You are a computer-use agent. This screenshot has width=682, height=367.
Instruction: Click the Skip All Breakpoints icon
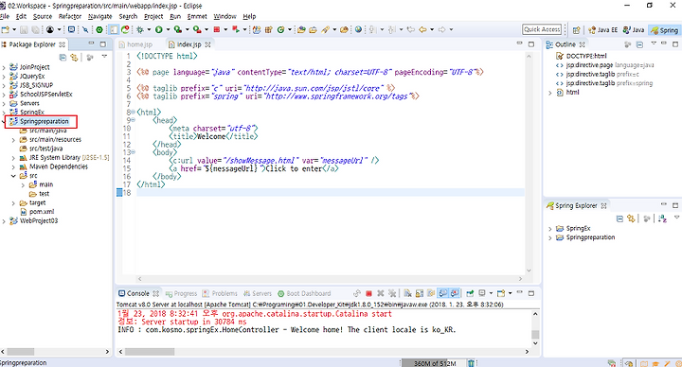85,29
